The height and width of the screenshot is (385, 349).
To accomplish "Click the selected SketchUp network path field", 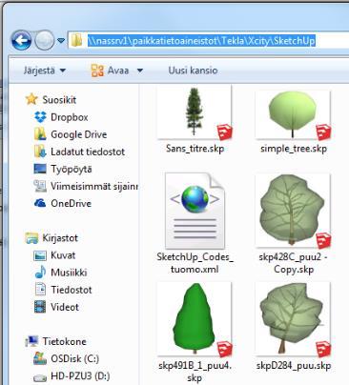I will click(201, 41).
